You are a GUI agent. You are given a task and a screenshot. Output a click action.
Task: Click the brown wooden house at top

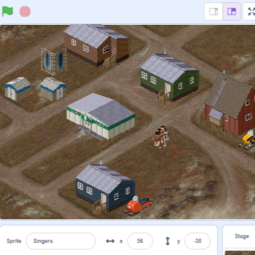pyautogui.click(x=97, y=45)
